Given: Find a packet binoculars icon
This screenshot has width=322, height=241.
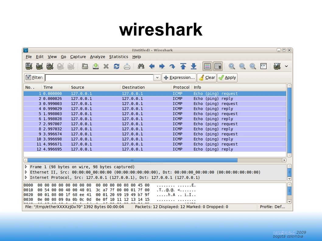Looking at the screenshot, I should click(x=141, y=66).
